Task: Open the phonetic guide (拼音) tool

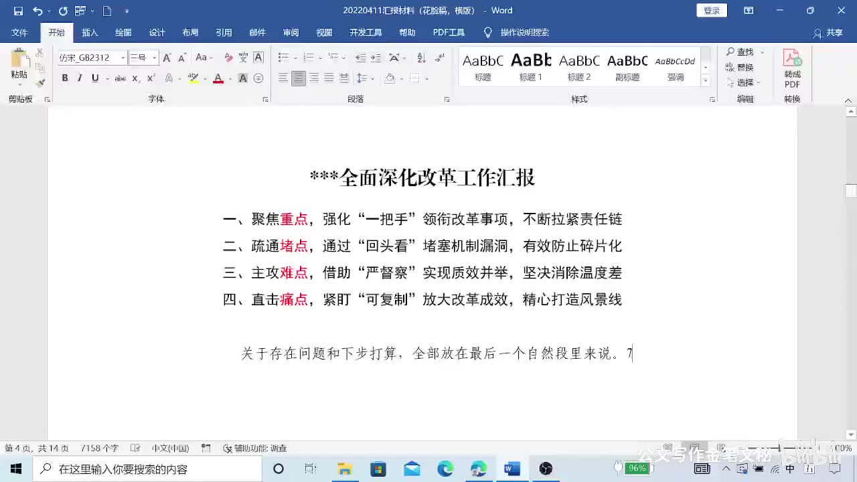Action: coord(243,58)
